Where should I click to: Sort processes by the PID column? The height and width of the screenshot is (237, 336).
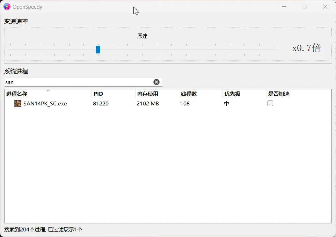click(x=98, y=94)
